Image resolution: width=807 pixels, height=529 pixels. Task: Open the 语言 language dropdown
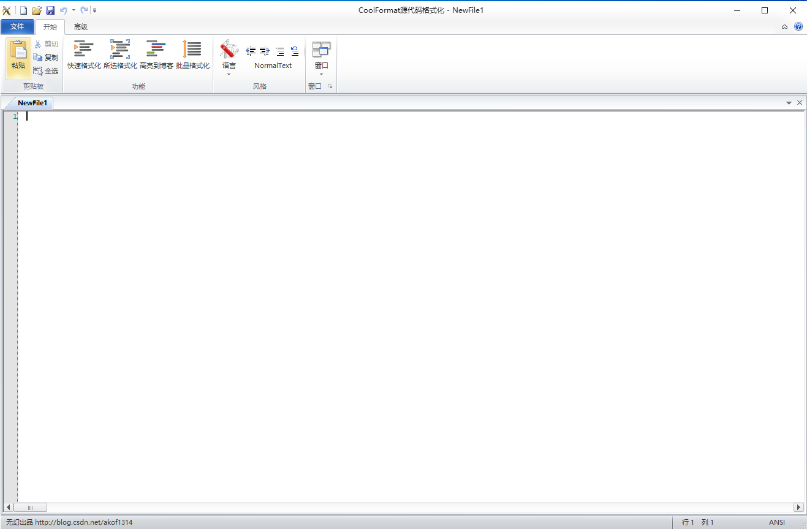pos(229,58)
